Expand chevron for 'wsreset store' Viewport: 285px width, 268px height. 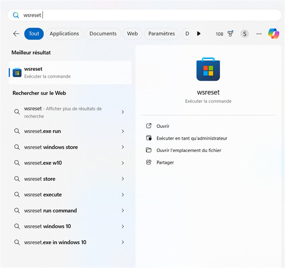(123, 179)
